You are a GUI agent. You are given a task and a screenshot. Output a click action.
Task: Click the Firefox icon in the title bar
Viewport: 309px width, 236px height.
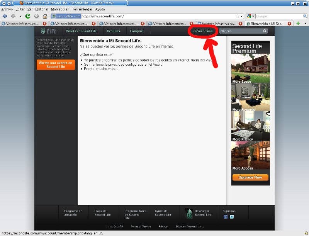point(22,3)
